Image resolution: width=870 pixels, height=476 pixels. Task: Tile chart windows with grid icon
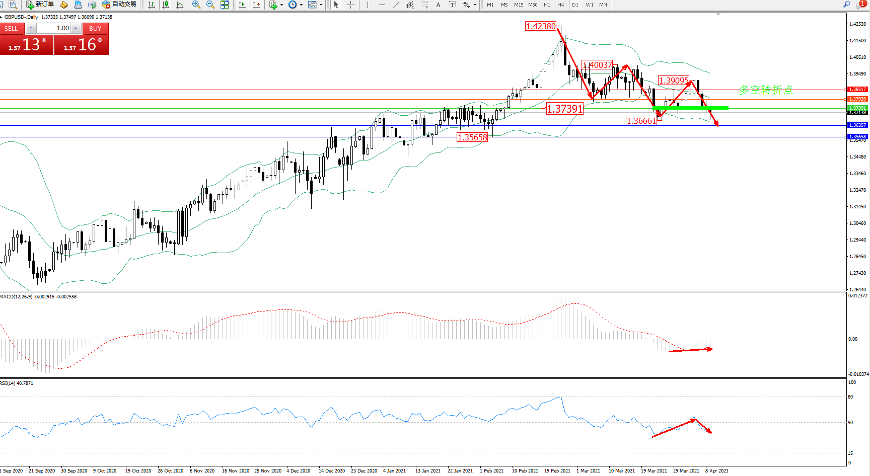pos(225,5)
